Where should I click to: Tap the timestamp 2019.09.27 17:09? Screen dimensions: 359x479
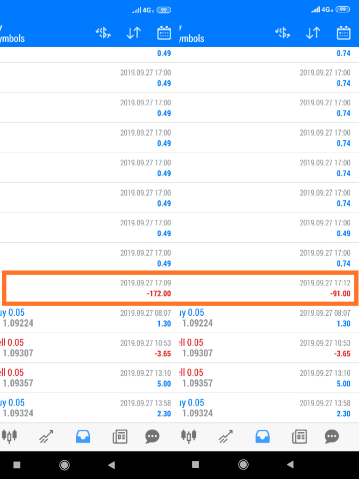tap(145, 283)
